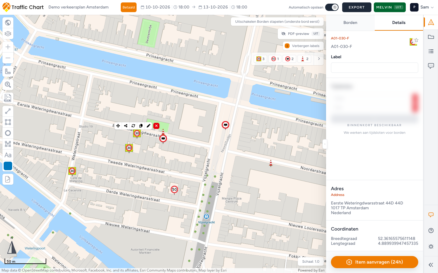Select the Aa text tool
The image size is (438, 273).
point(8,155)
